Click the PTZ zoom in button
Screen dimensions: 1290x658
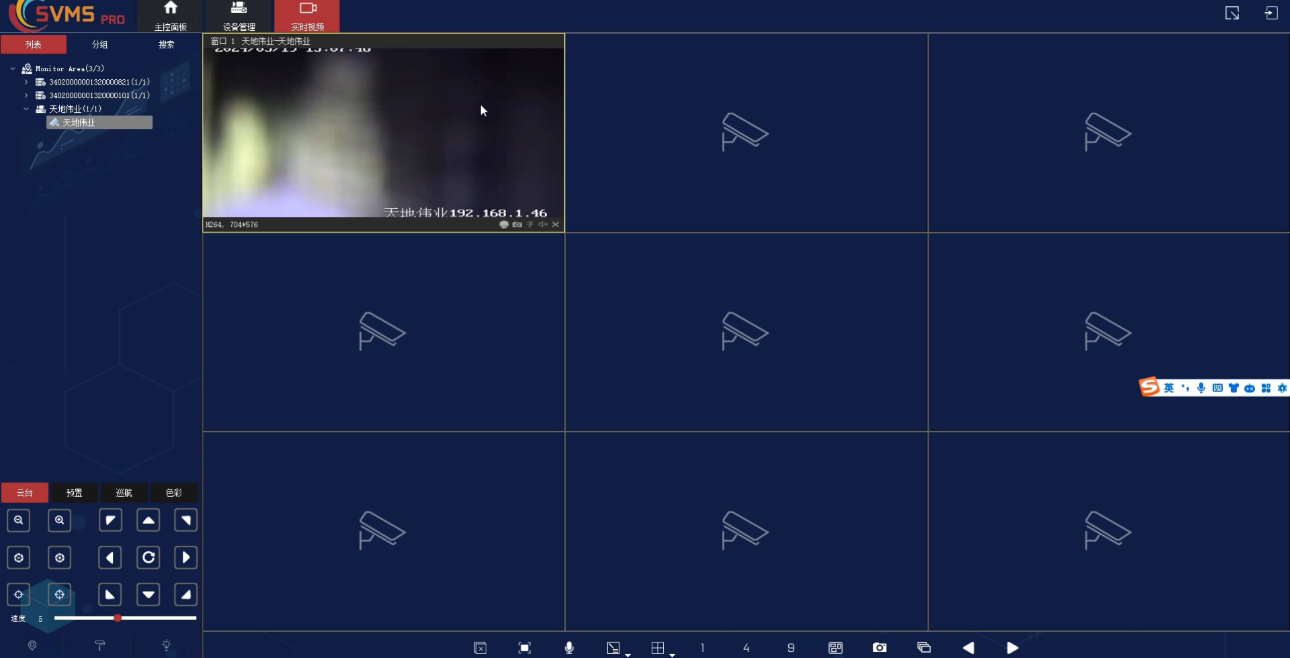60,520
